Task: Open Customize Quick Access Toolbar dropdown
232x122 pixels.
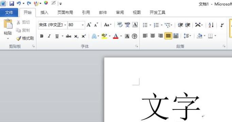Action: 61,4
